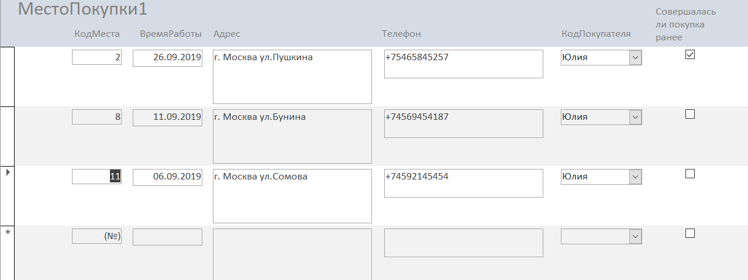Click the Телефон column header label
748x280 pixels.
pyautogui.click(x=401, y=34)
